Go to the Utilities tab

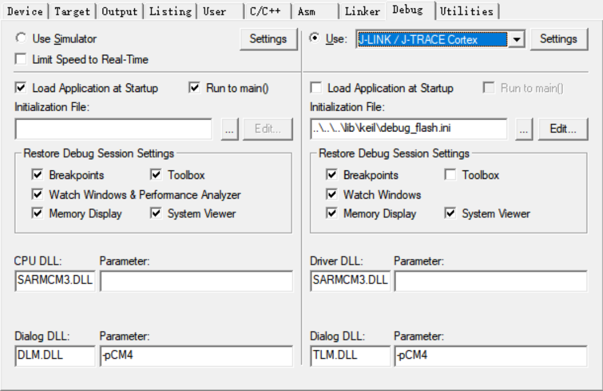click(466, 11)
